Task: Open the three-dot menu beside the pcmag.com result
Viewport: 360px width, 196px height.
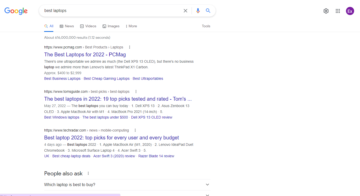Action: coord(130,47)
